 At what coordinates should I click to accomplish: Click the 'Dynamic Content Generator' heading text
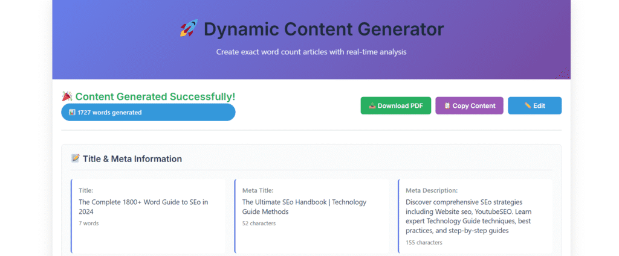coord(323,28)
